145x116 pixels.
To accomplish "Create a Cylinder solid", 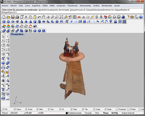I will [35, 22].
